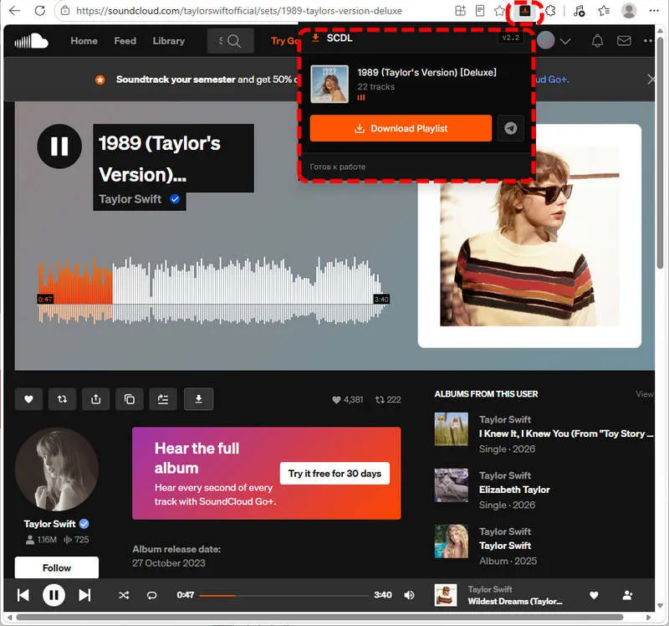Open the SCDL extension icon in the toolbar
Viewport: 669px width, 626px height.
[525, 11]
